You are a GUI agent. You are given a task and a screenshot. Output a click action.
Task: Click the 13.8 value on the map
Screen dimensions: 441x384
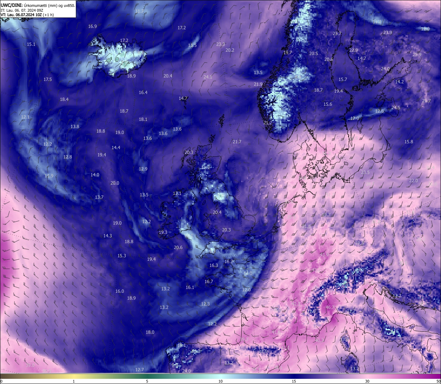click(x=75, y=126)
